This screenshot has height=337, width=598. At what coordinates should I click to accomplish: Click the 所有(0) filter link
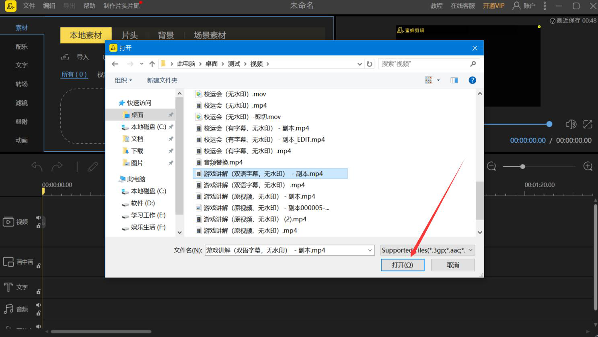pyautogui.click(x=74, y=74)
